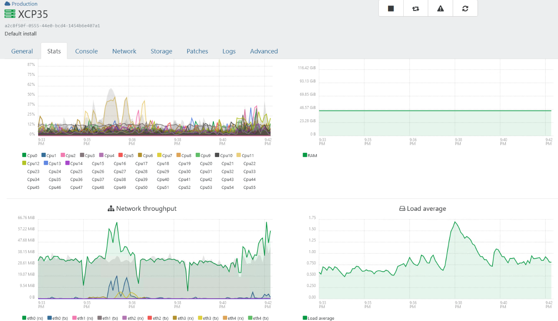Click the Cpu55 legend label

click(249, 187)
